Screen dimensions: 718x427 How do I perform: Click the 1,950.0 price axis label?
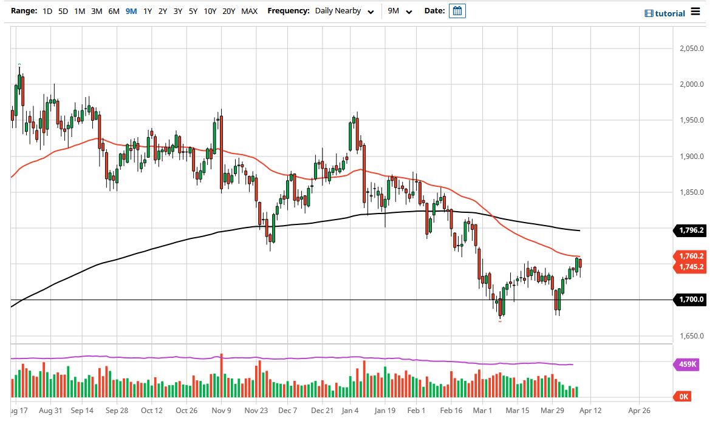691,120
